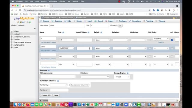Open Skype from the Dock

[79, 105]
